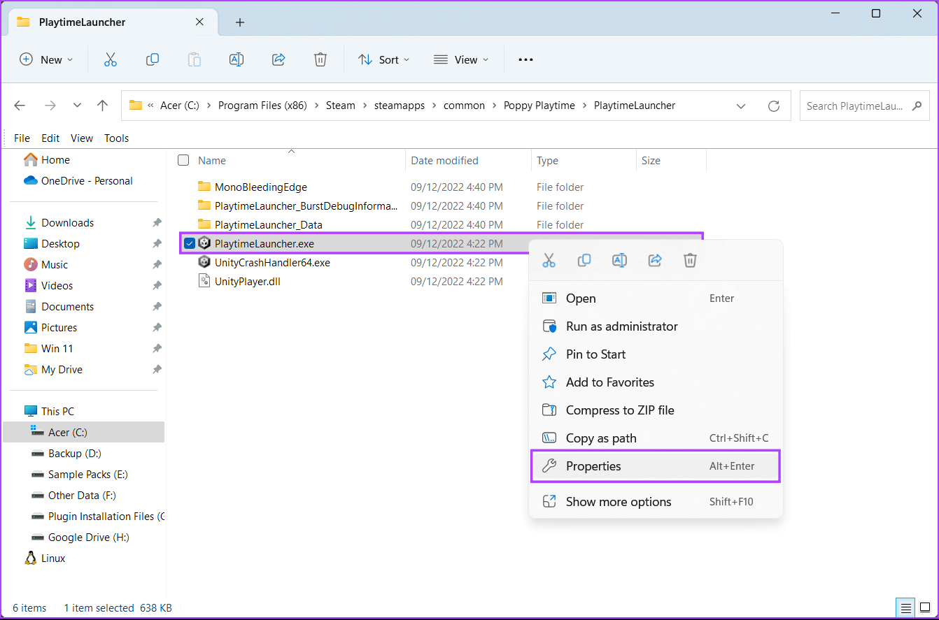Click the Copy icon in the toolbar

point(153,59)
